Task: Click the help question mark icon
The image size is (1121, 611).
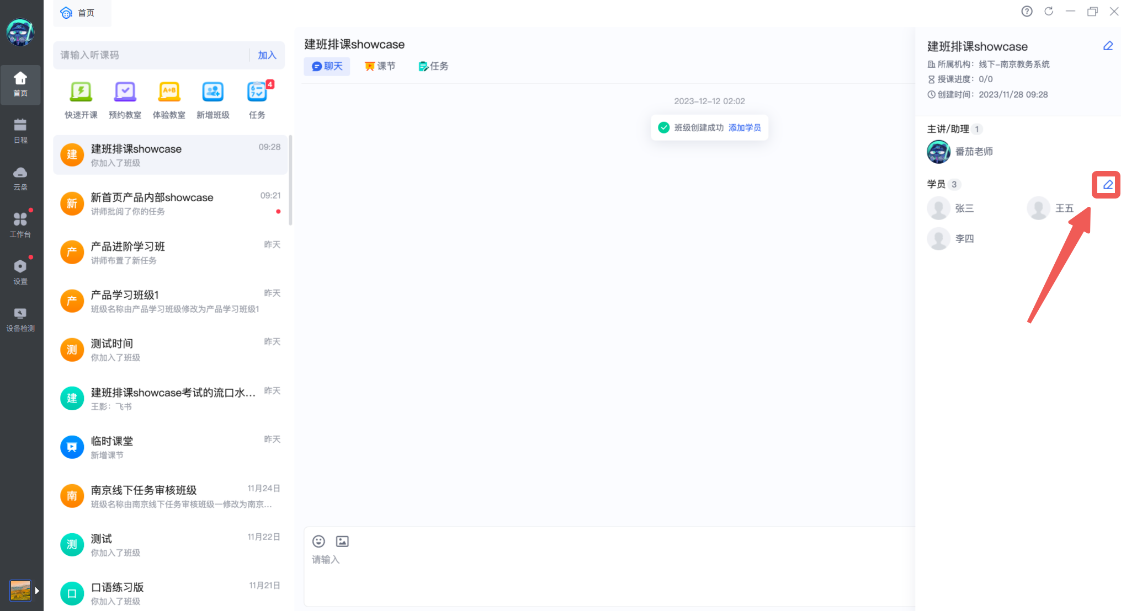Action: 1027,11
